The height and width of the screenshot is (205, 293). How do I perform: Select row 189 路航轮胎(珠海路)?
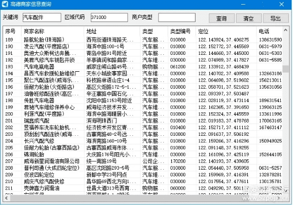click(x=143, y=39)
